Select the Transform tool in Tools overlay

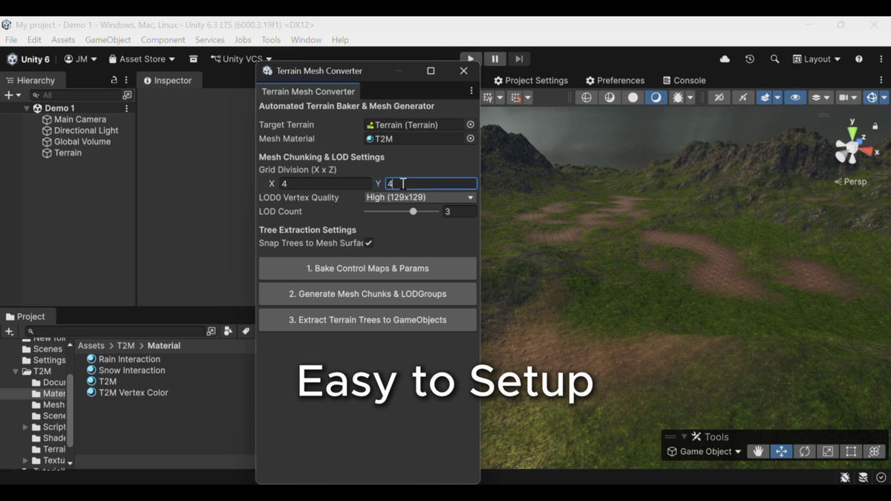coord(874,451)
